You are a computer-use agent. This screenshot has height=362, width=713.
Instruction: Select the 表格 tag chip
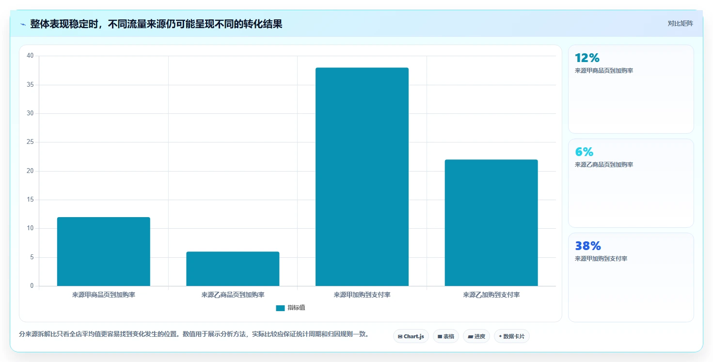pos(445,336)
